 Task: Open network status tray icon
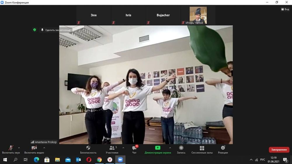pos(256,160)
